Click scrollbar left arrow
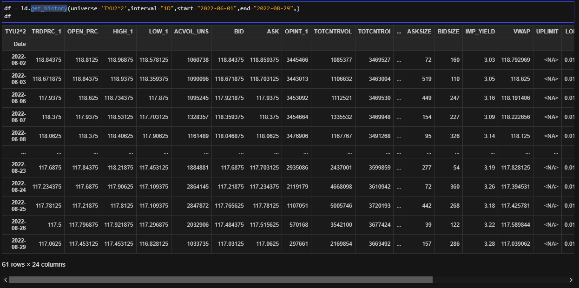Image resolution: width=579 pixels, height=288 pixels. tap(5, 280)
